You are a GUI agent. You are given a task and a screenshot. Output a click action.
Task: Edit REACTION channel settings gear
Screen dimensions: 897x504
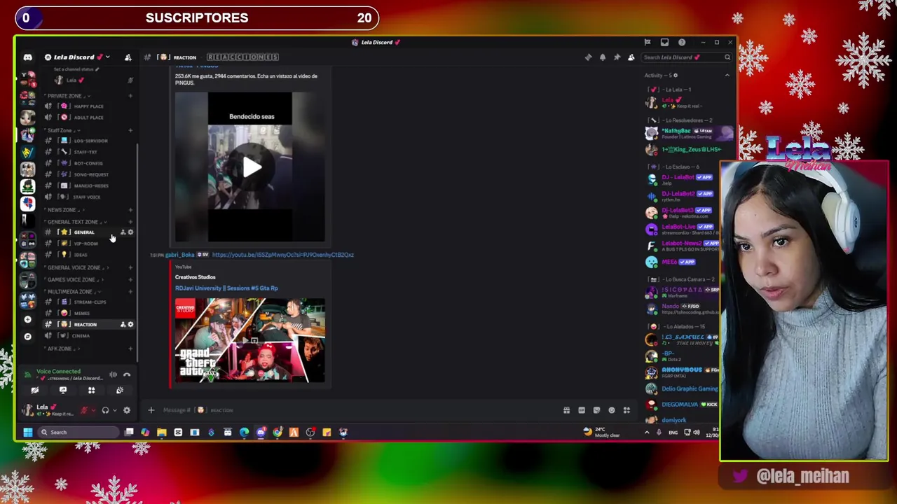pos(130,325)
